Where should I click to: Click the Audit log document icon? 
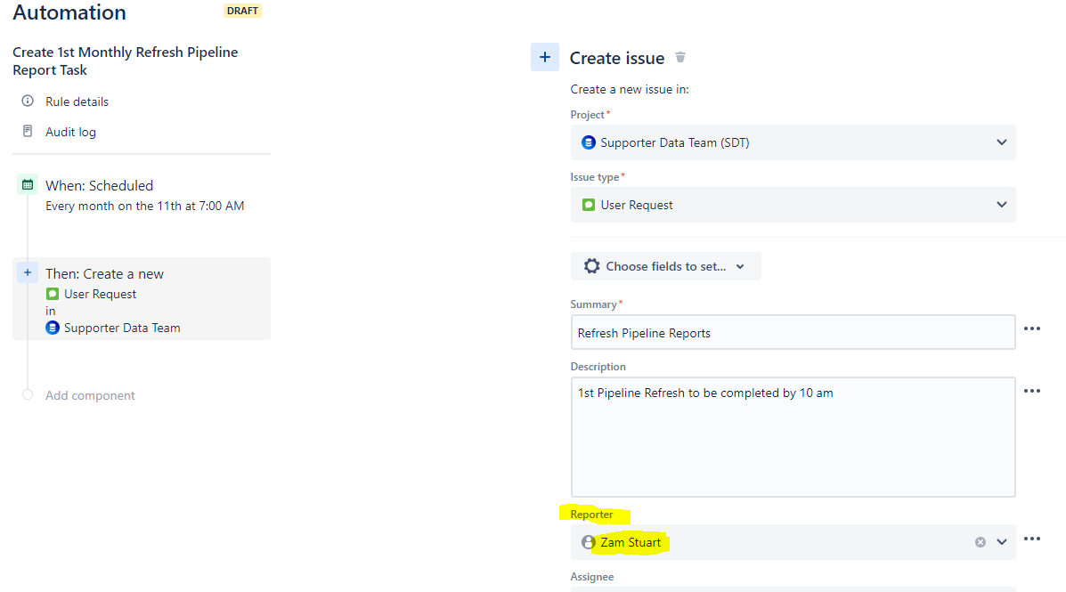(28, 131)
